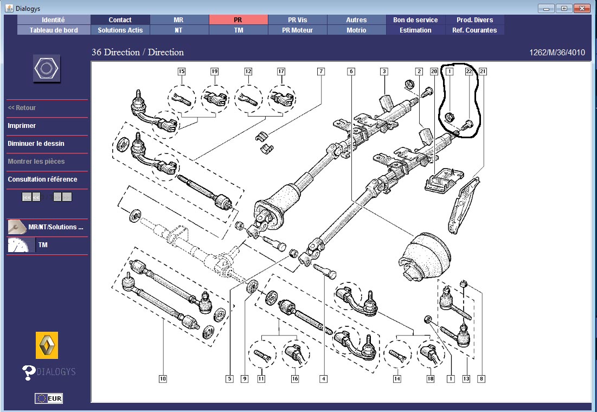The height and width of the screenshot is (412, 597).
Task: Go to previous page with << button
Action: [37, 197]
